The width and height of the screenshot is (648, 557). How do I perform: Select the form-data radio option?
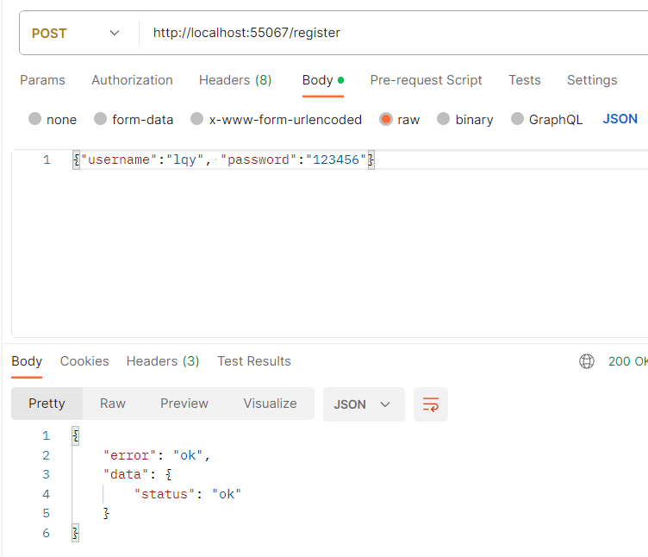[100, 119]
